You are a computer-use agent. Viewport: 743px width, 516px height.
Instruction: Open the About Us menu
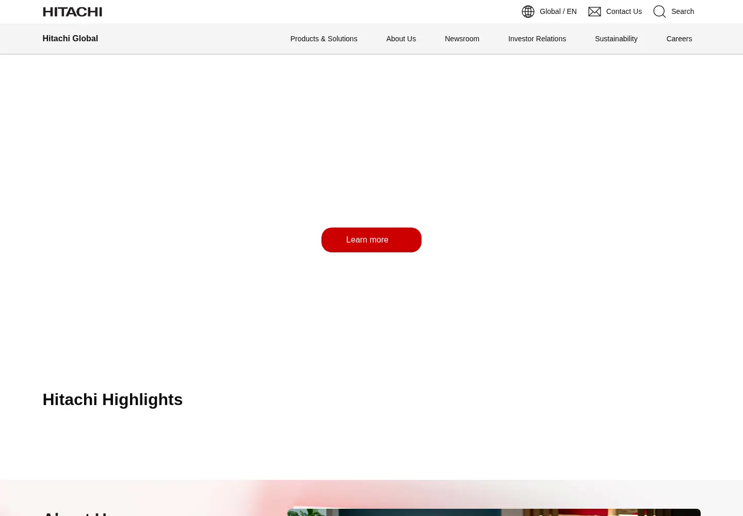tap(401, 39)
